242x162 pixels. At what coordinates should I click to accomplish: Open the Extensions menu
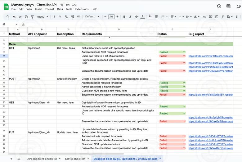[82, 9]
